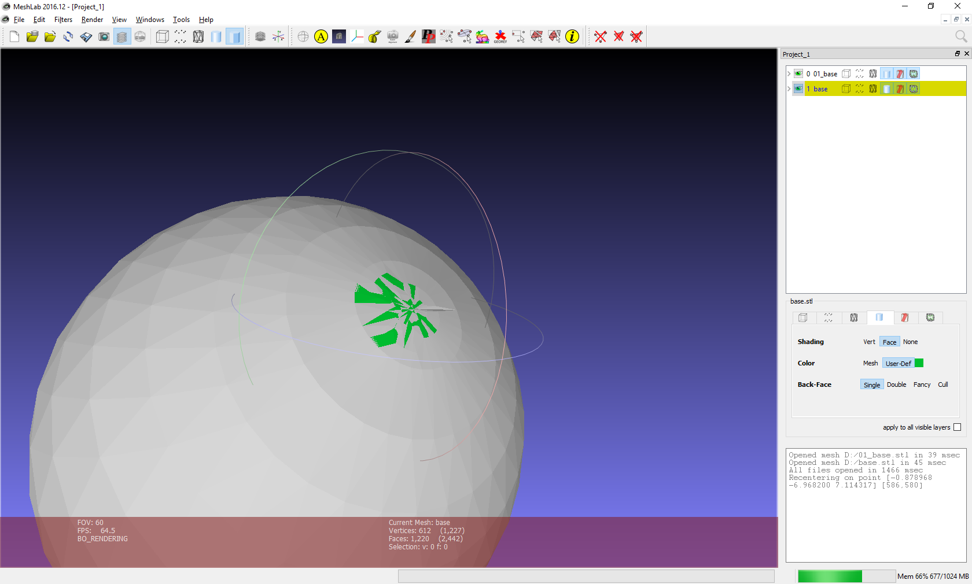Click the colored XYZ axis icon
Viewport: 972px width, 584px height.
click(357, 37)
